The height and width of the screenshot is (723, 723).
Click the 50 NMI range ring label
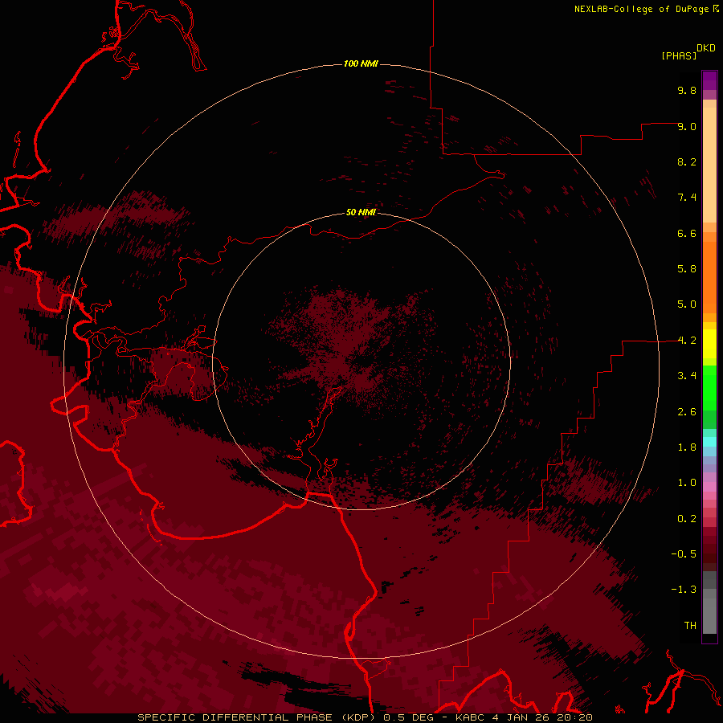[x=361, y=212]
